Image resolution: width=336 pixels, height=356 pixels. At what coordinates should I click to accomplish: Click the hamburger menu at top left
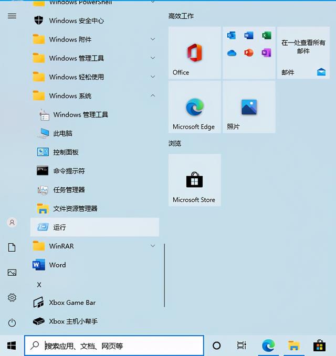tap(12, 16)
